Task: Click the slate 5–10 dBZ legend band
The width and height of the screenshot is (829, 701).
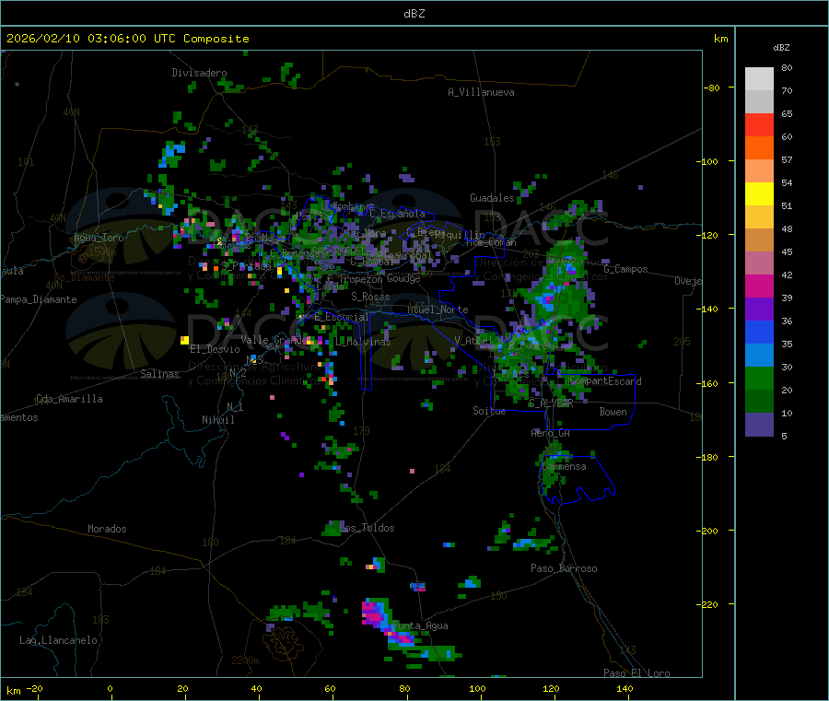Action: tap(759, 425)
